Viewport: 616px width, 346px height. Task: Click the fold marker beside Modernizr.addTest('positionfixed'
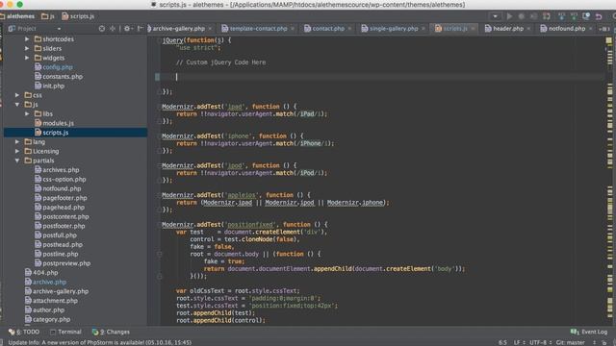pos(160,225)
